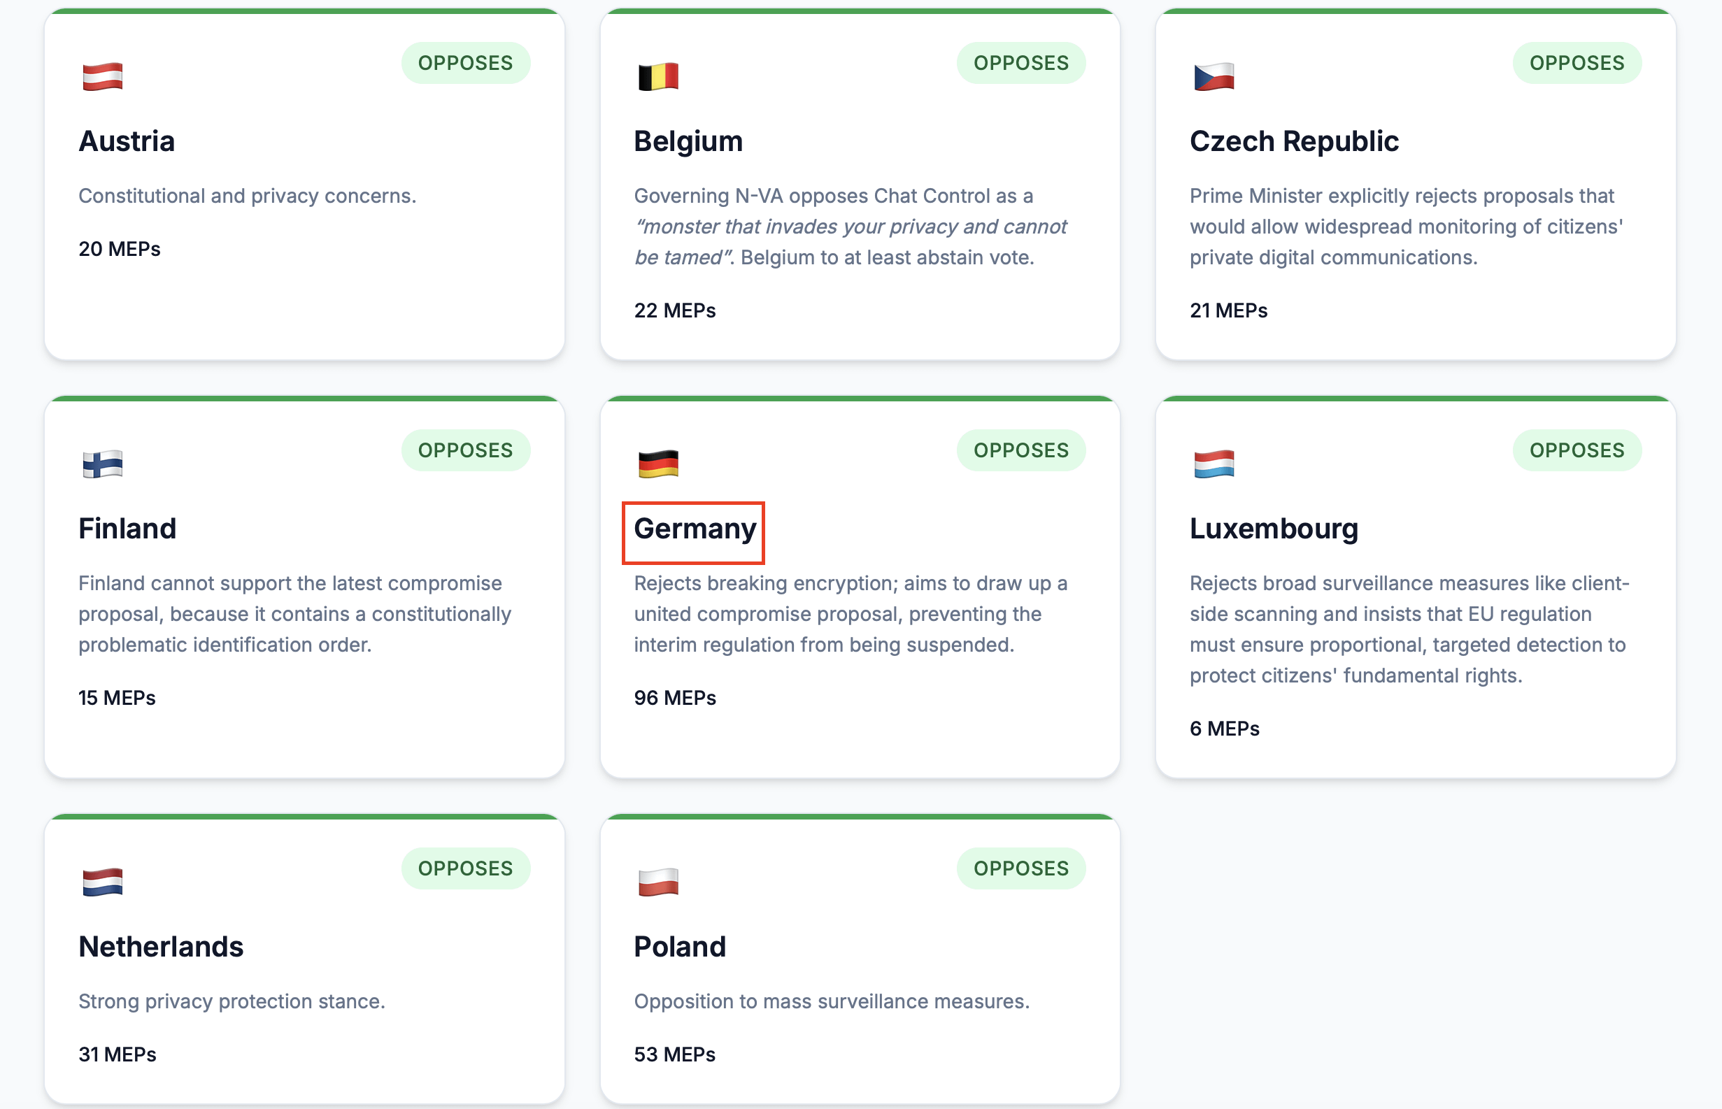Click the OPPOSES badge on Austria card
Screen dimensions: 1722x1109
tap(465, 63)
